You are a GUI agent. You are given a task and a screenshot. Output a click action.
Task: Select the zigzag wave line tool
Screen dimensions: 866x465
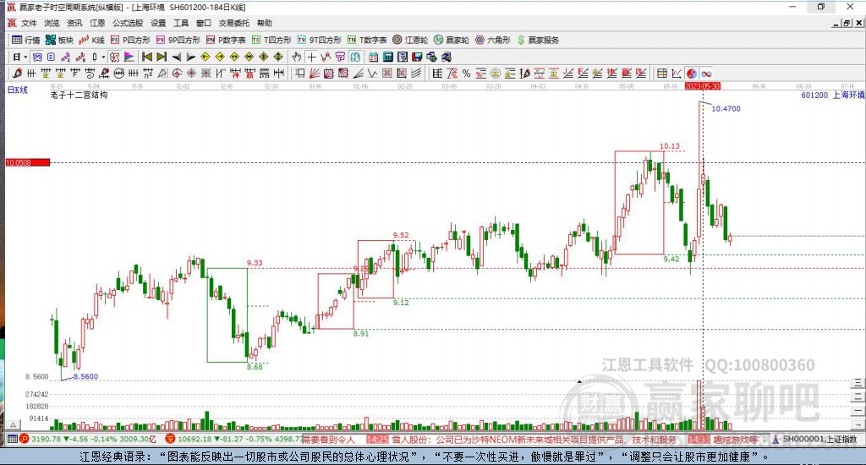(x=373, y=74)
